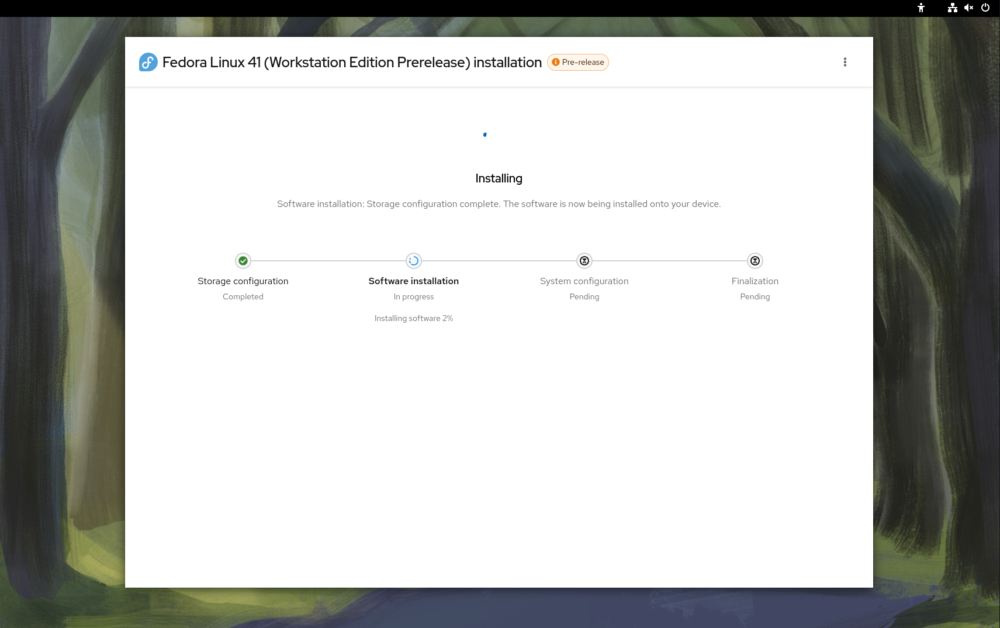This screenshot has height=628, width=1000.
Task: Open the accessibility menu in top bar
Action: (921, 8)
